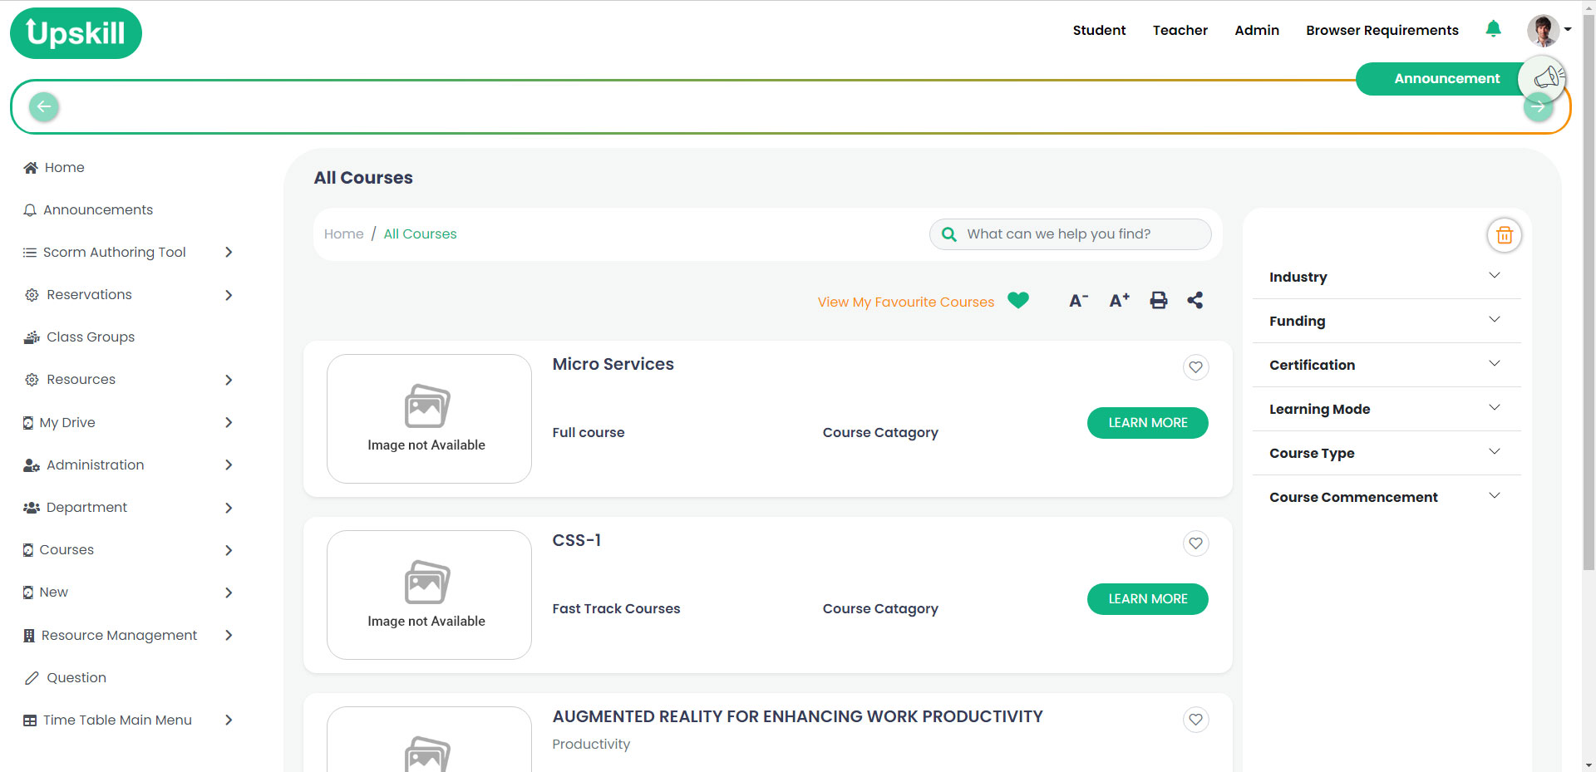Open the Teacher menu
Image resolution: width=1596 pixels, height=772 pixels.
[x=1180, y=30]
